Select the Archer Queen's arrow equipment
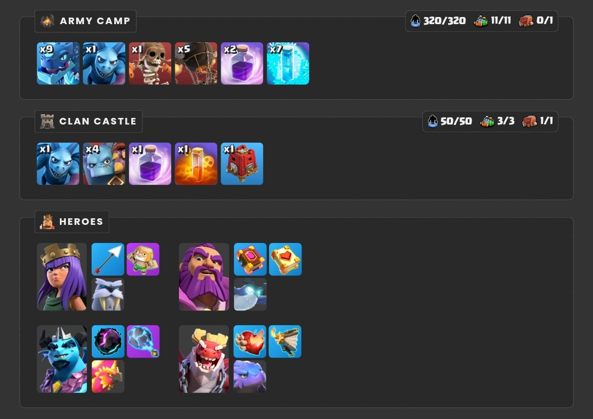The image size is (593, 419). 108,259
